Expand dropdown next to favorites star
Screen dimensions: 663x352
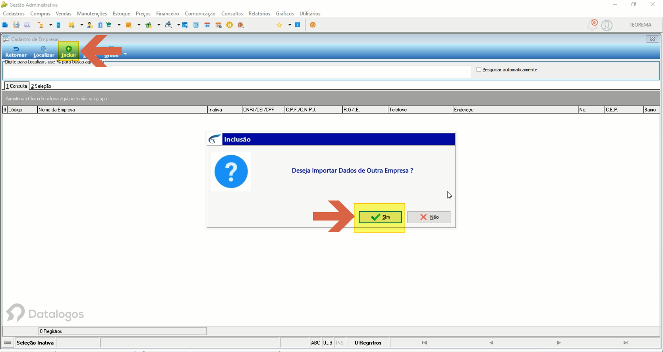pos(289,25)
